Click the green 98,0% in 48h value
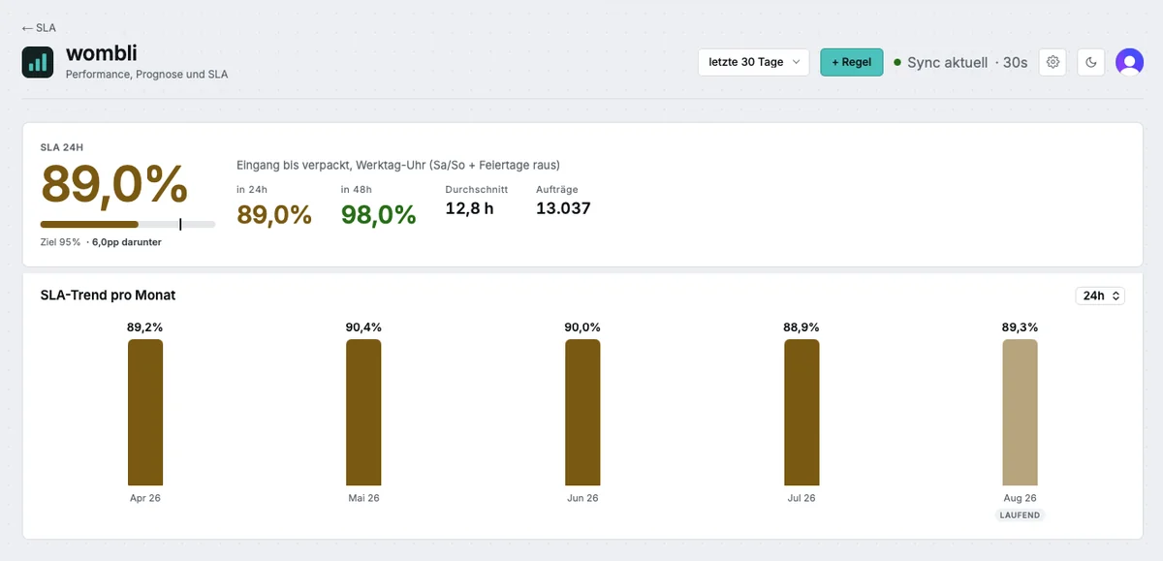 click(x=379, y=215)
